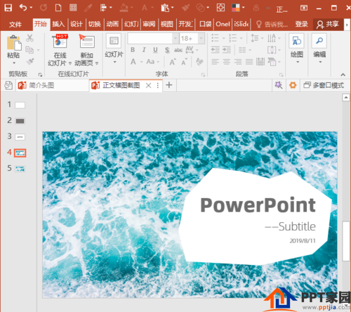351x312 pixels.
Task: Align text to the left
Action: [215, 62]
